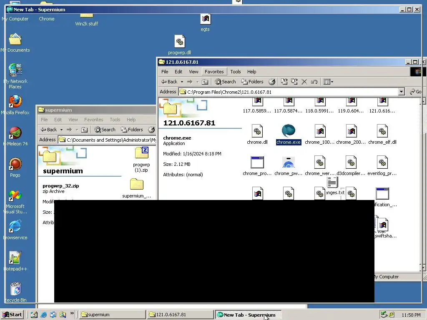Select supermium_... folder in supermium window
The height and width of the screenshot is (320, 427).
[x=137, y=188]
